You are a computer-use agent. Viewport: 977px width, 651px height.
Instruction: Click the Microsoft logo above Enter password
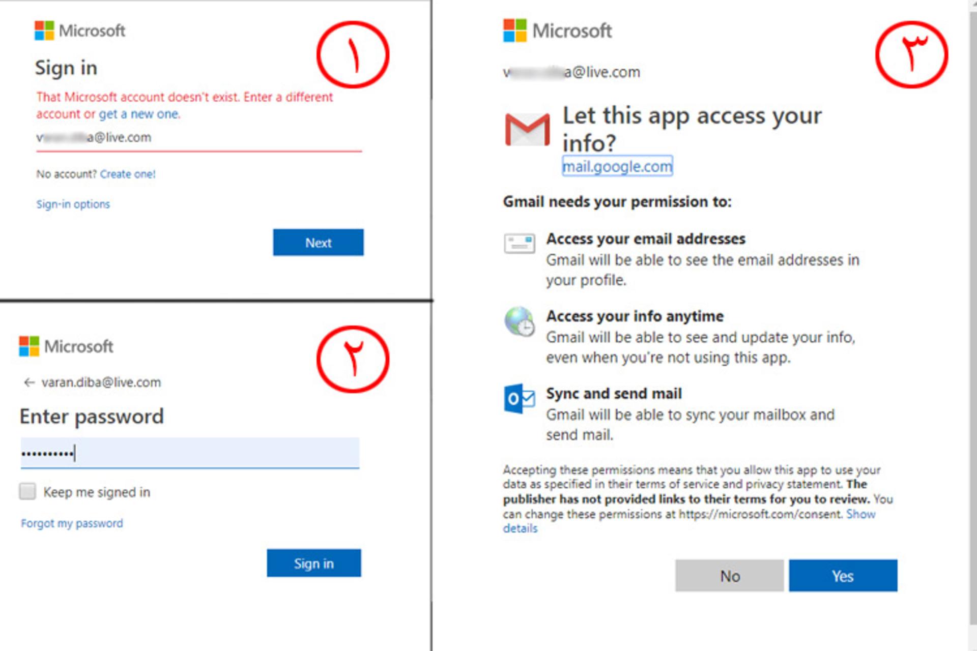coord(66,346)
